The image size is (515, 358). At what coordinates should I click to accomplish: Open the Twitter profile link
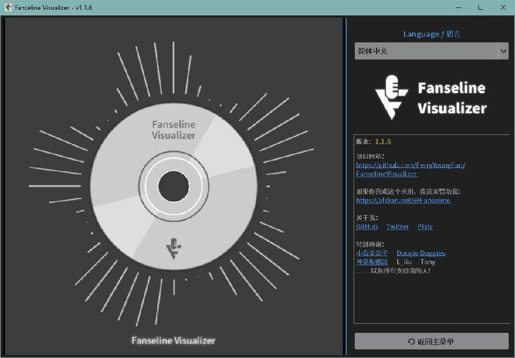[x=398, y=226]
